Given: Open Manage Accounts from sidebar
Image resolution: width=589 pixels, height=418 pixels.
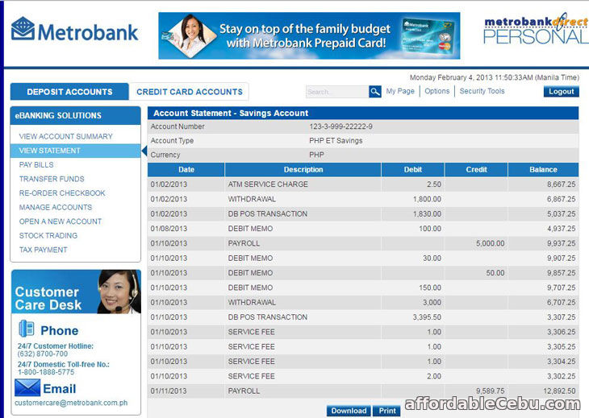Looking at the screenshot, I should coord(56,207).
